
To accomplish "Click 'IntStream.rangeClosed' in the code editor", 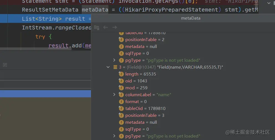I will [x=57, y=28].
